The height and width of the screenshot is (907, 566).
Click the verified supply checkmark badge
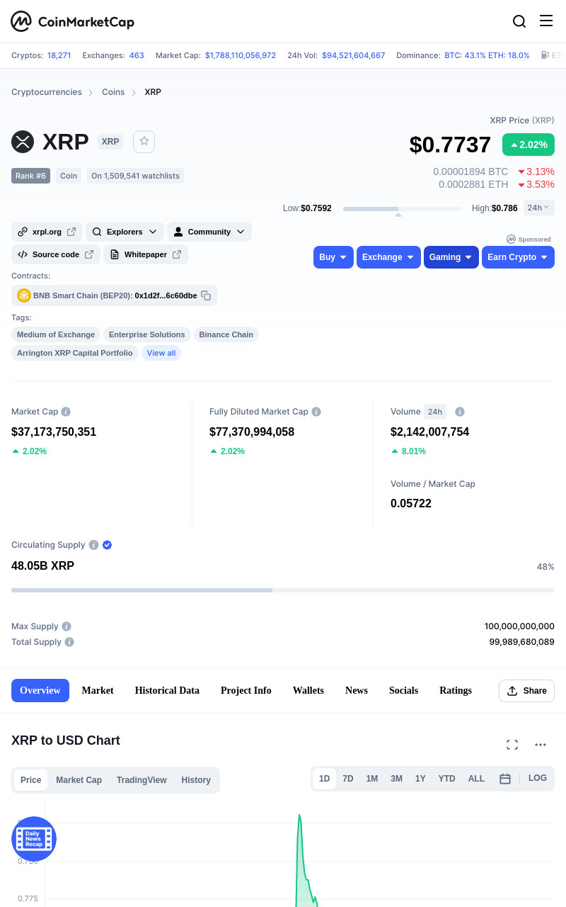[108, 545]
